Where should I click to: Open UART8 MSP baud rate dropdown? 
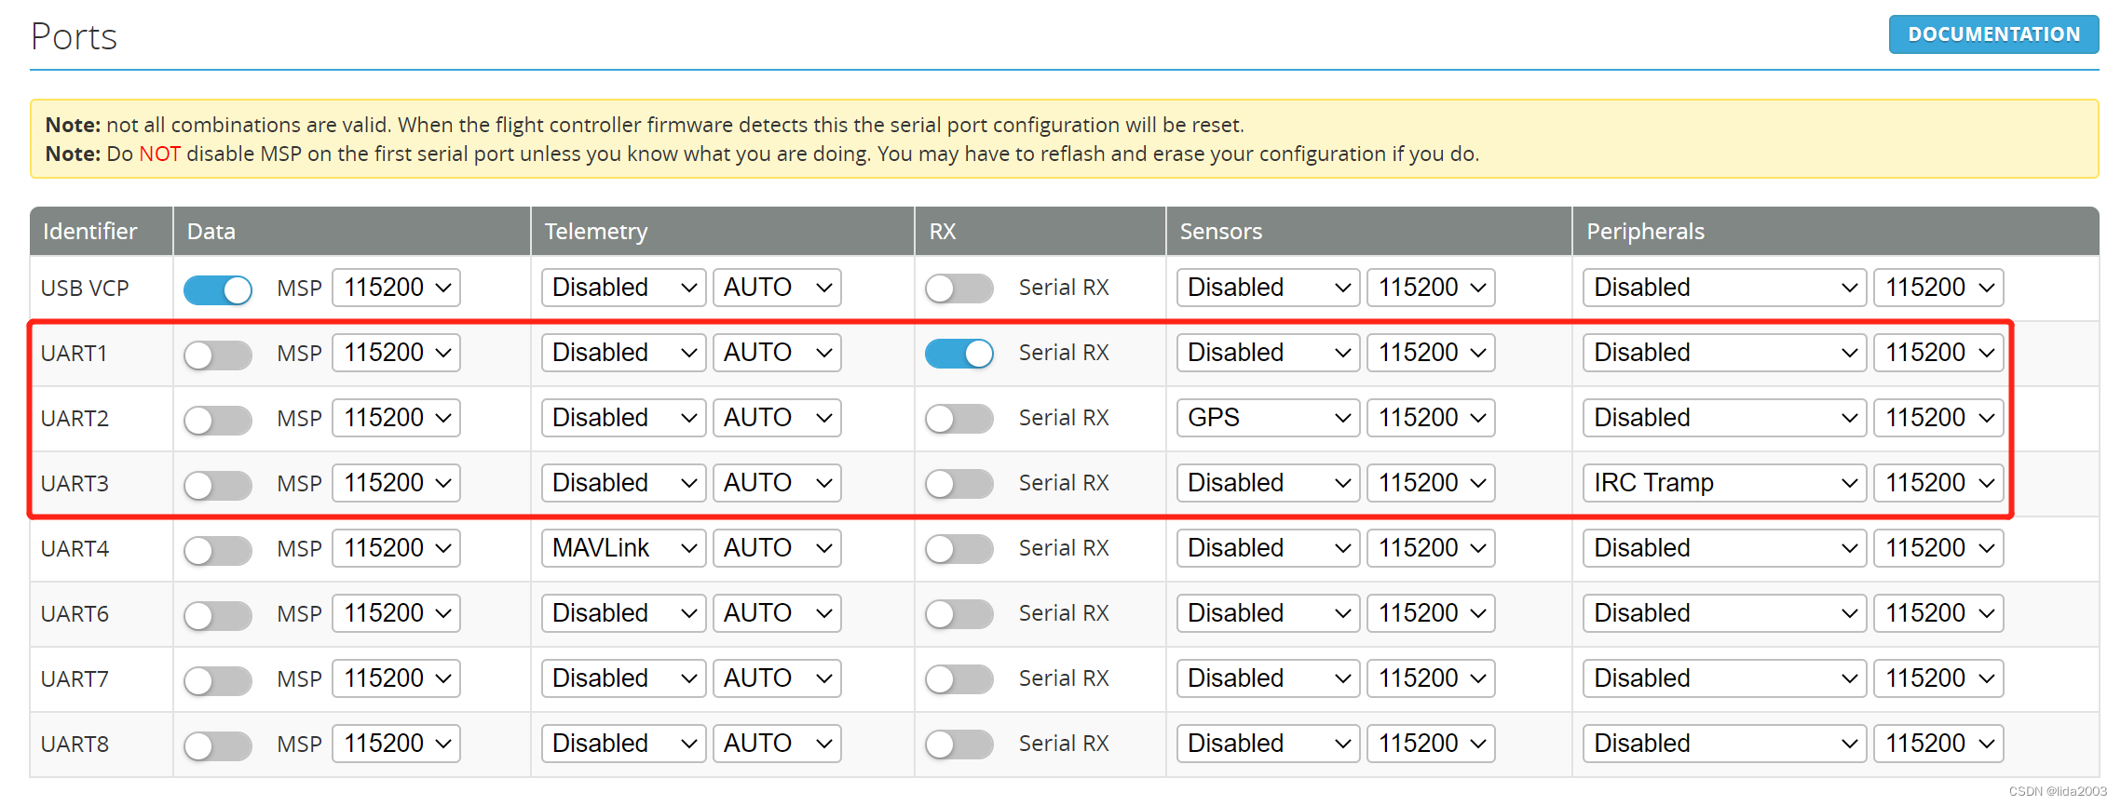click(x=397, y=744)
